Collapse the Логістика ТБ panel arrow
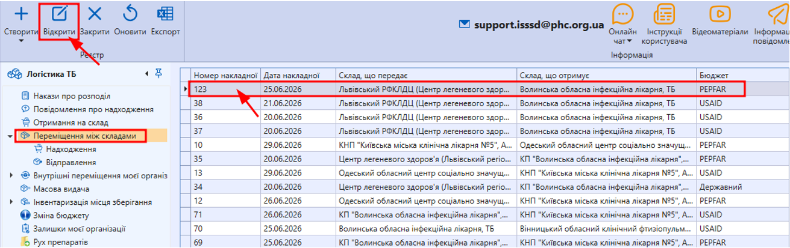Viewport: 790px width, 248px height. coord(147,73)
